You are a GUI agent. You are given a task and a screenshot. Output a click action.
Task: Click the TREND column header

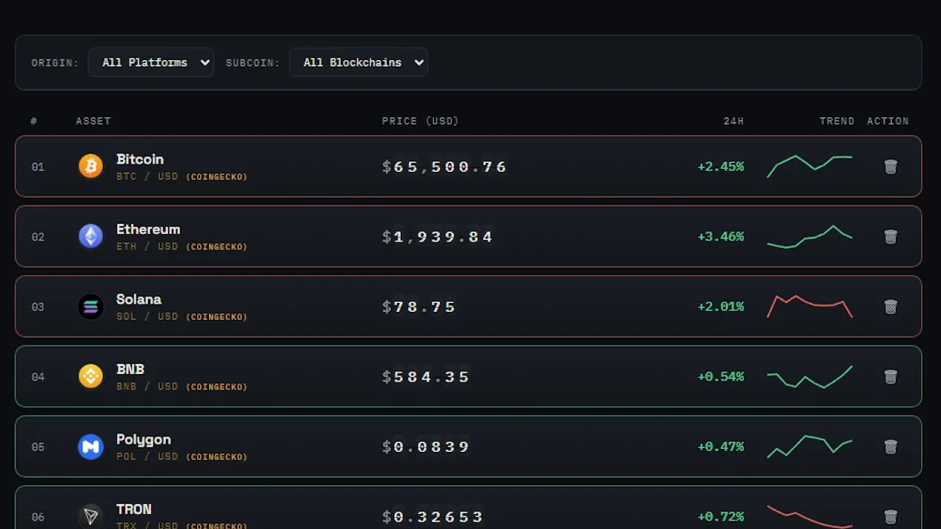click(837, 121)
